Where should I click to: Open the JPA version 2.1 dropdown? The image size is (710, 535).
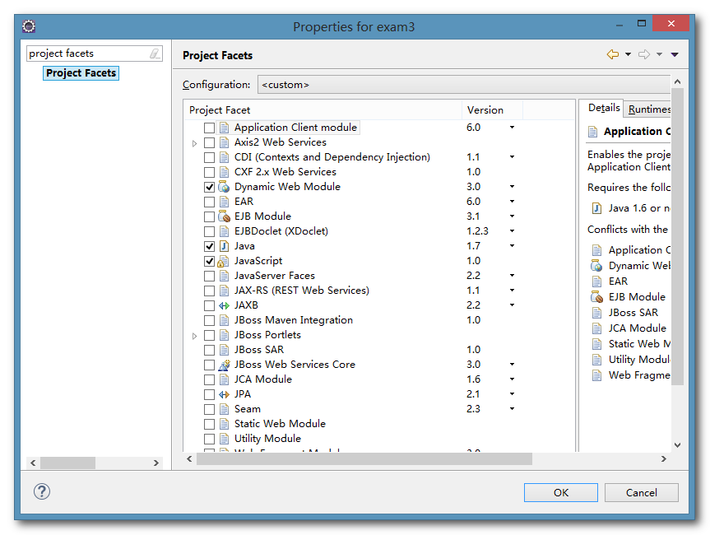pyautogui.click(x=512, y=394)
